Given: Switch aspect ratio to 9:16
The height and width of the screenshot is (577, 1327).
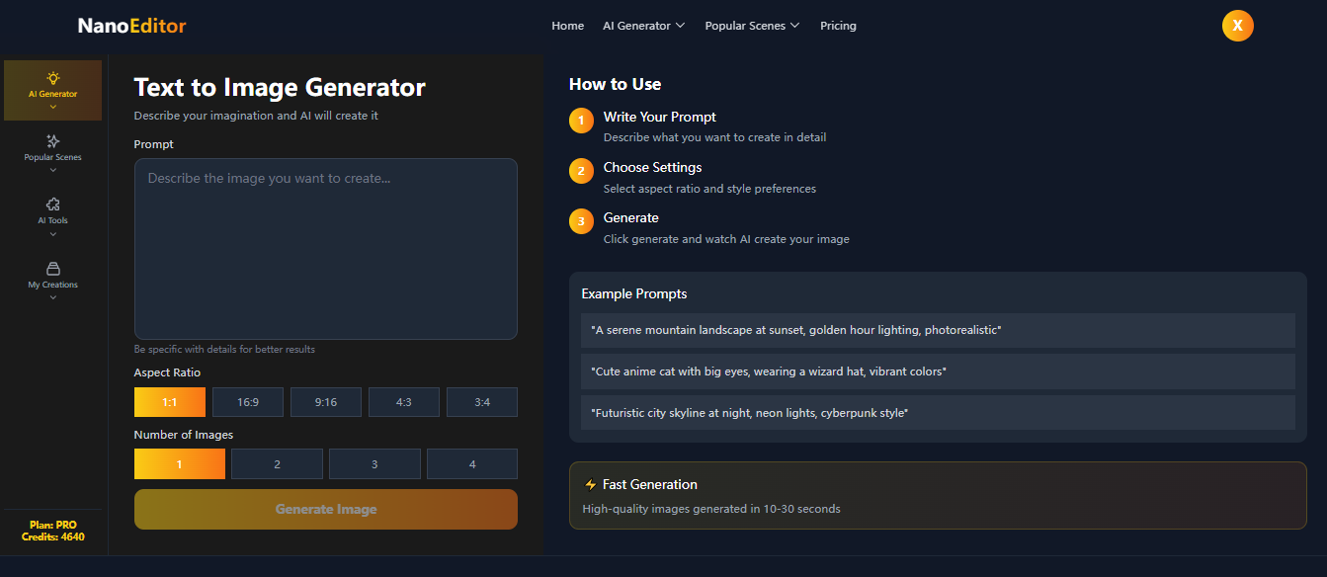Looking at the screenshot, I should 325,401.
